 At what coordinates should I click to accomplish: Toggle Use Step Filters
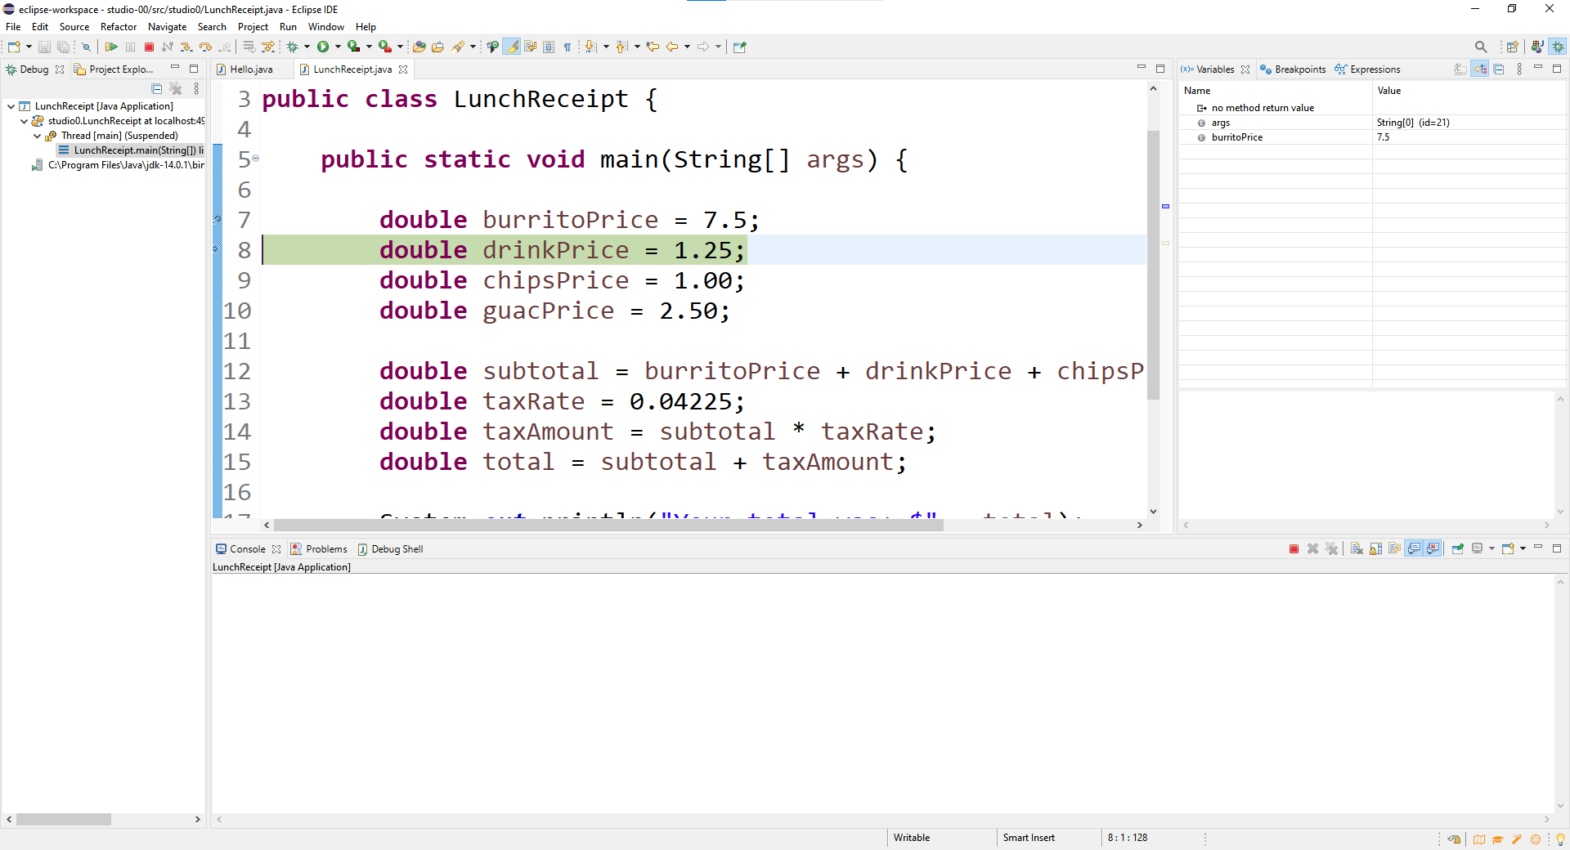[268, 47]
